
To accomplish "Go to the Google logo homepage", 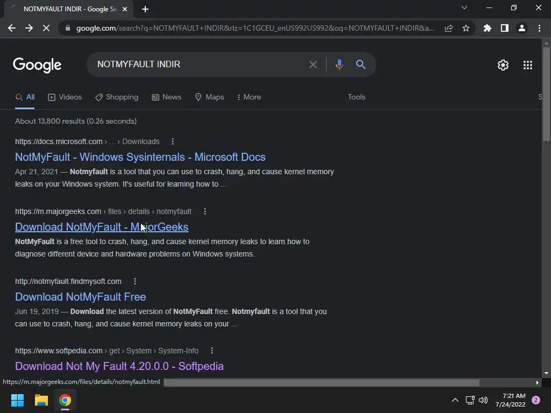I will coord(37,65).
